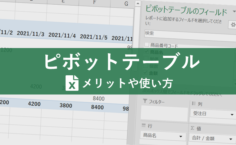Click the date cell 2021/11/3

(x=30, y=33)
